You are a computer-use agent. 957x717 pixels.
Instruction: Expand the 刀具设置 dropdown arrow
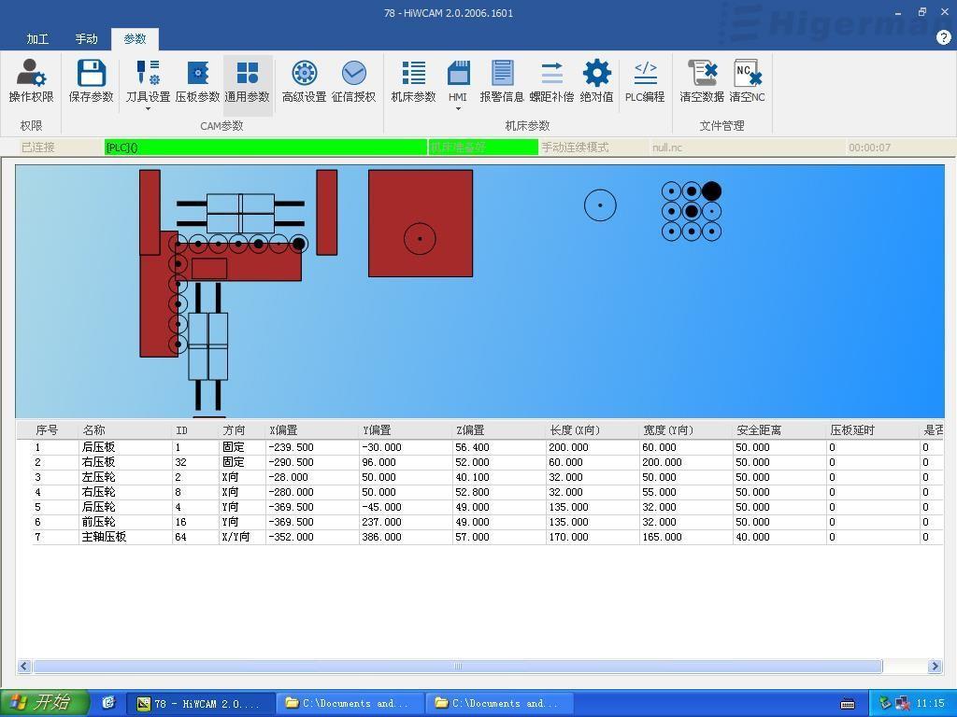[148, 109]
